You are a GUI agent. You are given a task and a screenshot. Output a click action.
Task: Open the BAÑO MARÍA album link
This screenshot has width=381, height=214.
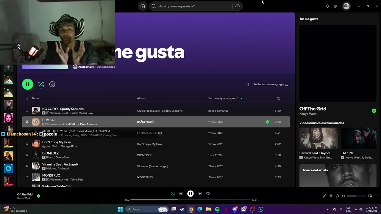(146, 122)
